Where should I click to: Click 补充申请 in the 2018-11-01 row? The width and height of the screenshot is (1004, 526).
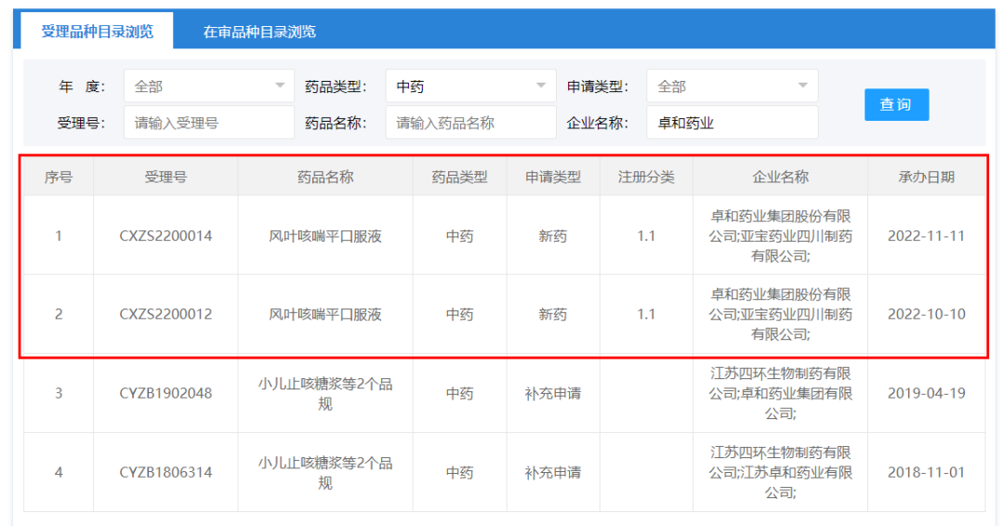553,473
